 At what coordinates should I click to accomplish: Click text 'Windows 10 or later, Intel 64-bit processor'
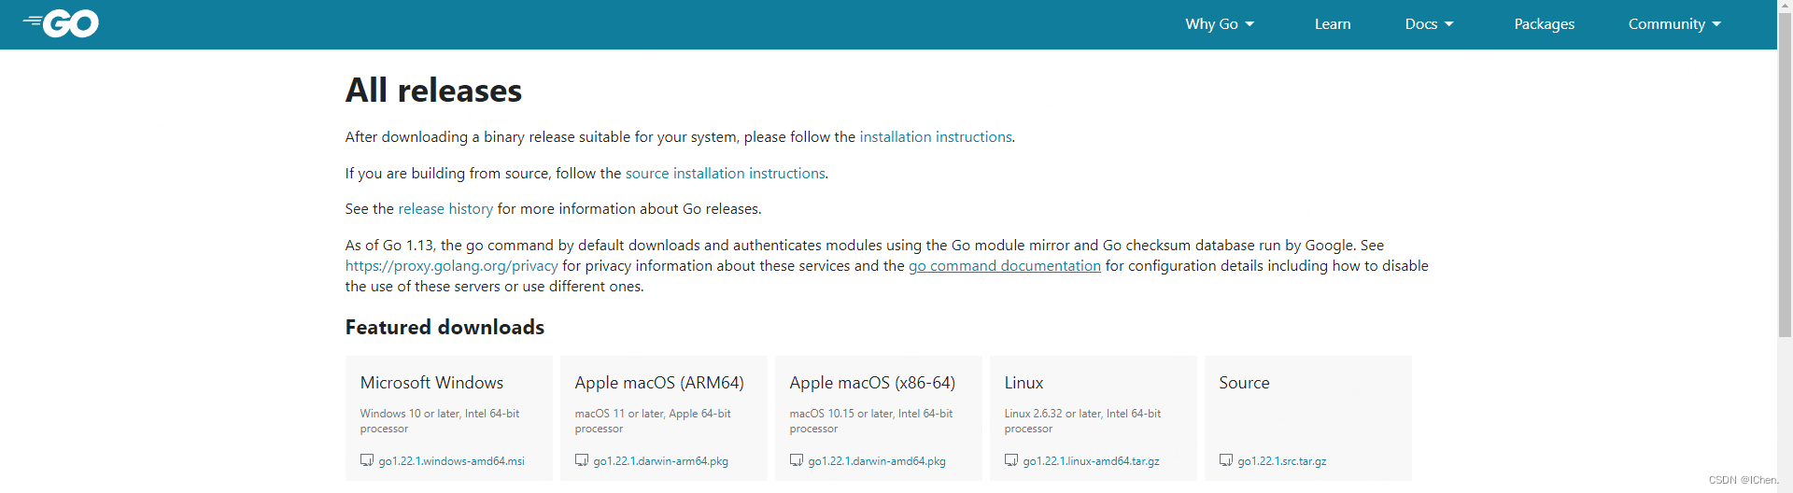440,421
